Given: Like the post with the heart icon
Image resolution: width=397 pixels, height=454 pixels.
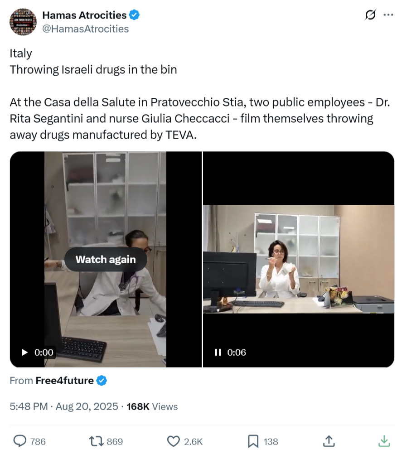Looking at the screenshot, I should [173, 441].
